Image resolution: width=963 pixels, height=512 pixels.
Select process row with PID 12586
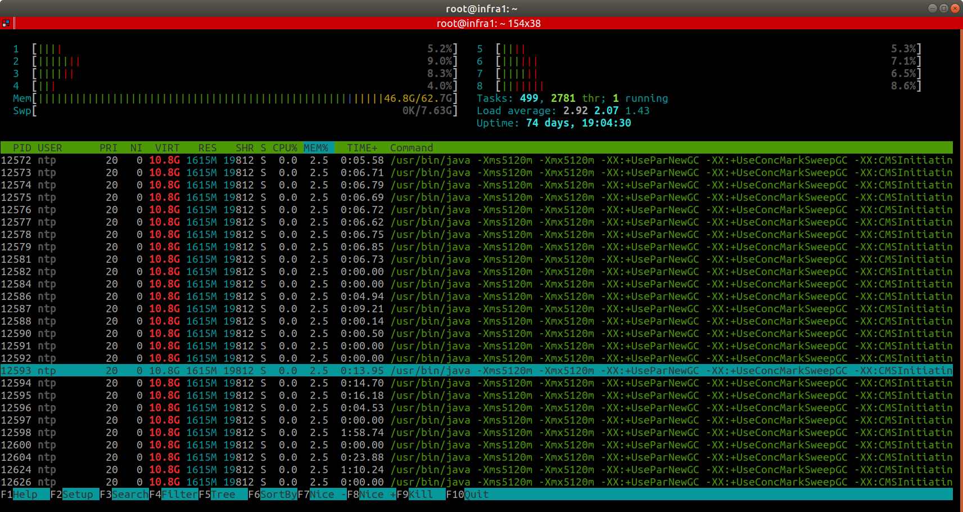pyautogui.click(x=477, y=297)
